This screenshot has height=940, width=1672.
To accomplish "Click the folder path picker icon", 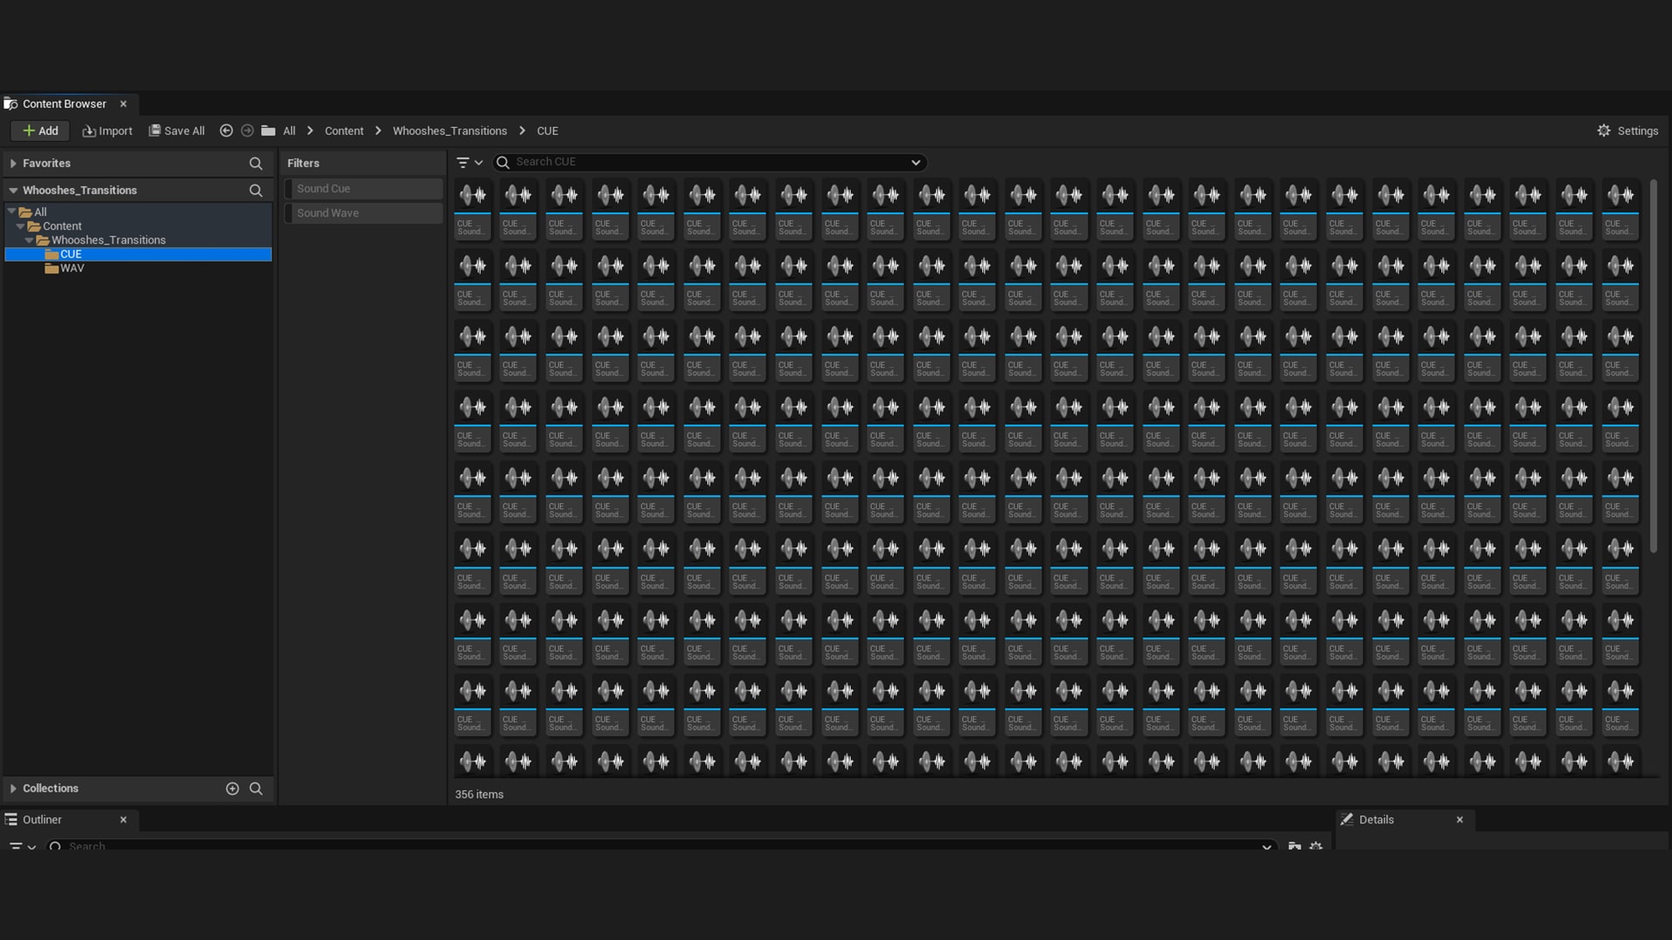I will pos(268,131).
